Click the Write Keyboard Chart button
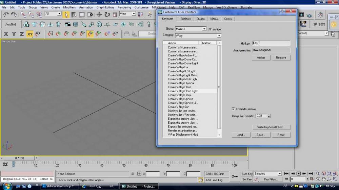 271,127
